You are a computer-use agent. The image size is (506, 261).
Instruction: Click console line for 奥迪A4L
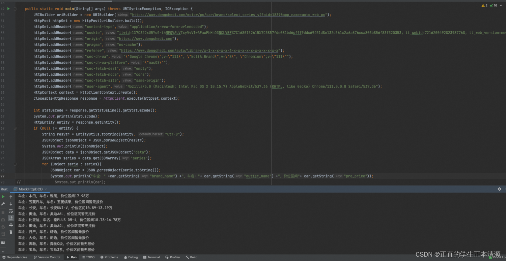(57, 226)
